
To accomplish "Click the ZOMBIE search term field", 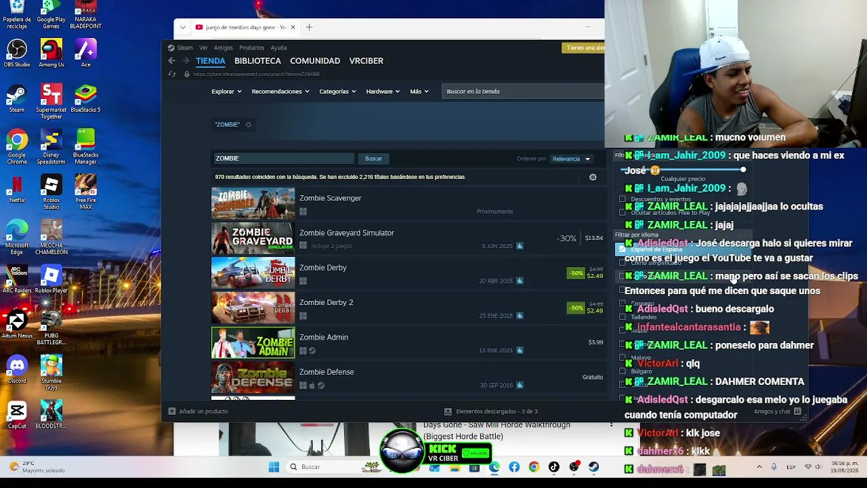I will click(x=283, y=159).
